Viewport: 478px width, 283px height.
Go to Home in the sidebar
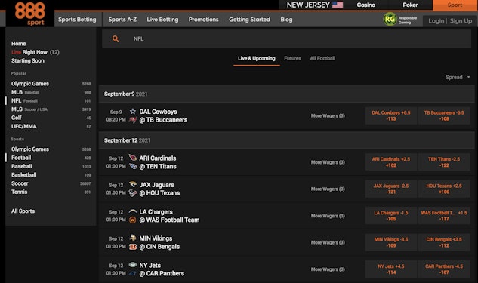click(x=19, y=44)
